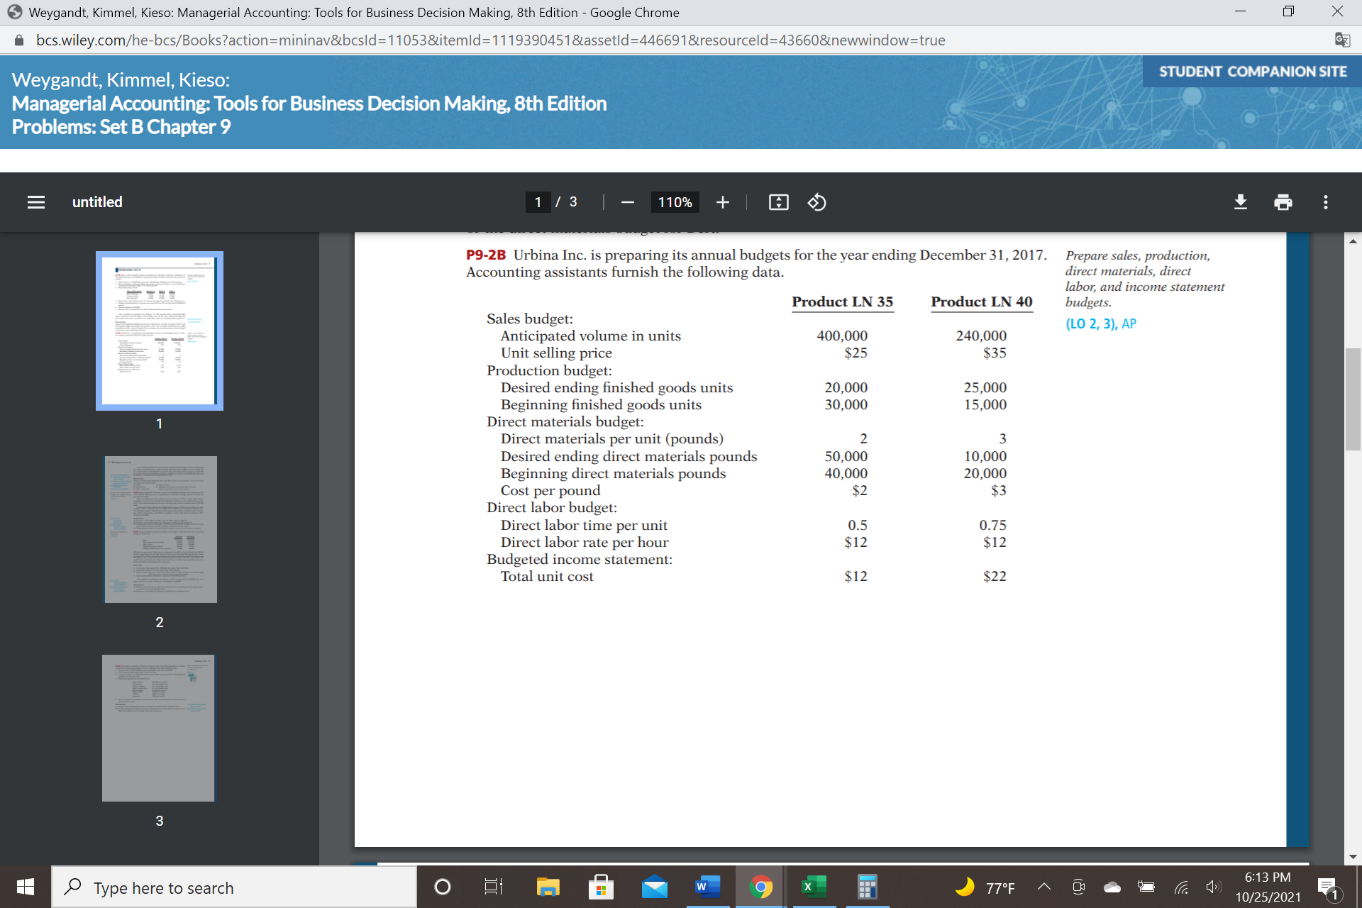Toggle the PDF sidebar hamburger menu
This screenshot has height=908, width=1362.
click(x=36, y=202)
